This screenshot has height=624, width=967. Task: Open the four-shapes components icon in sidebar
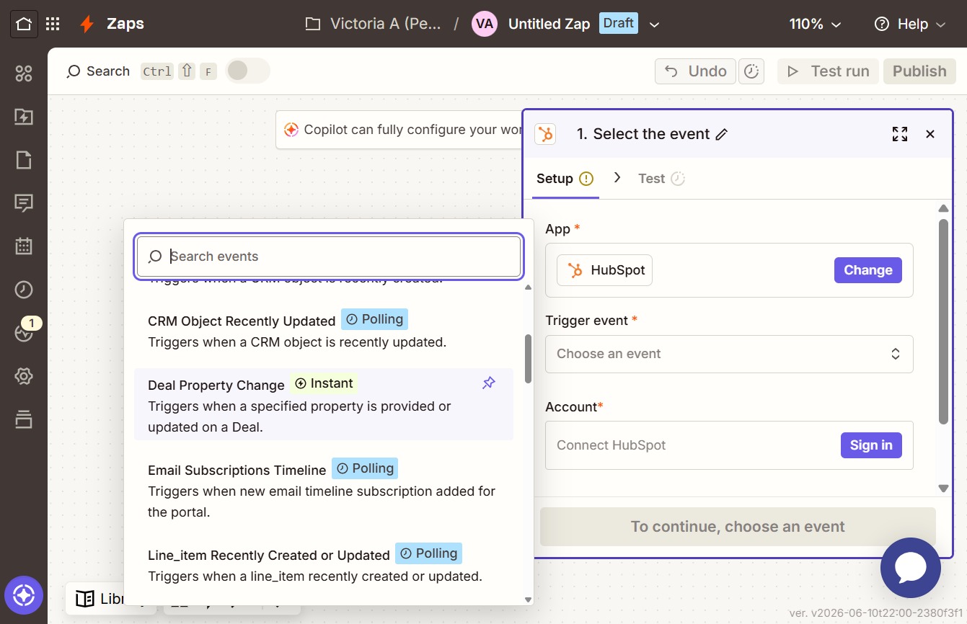(24, 73)
